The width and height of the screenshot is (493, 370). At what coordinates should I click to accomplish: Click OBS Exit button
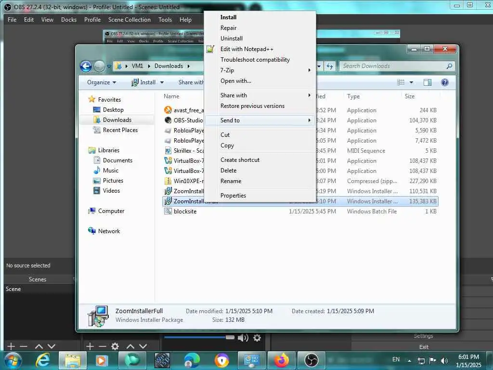(424, 347)
